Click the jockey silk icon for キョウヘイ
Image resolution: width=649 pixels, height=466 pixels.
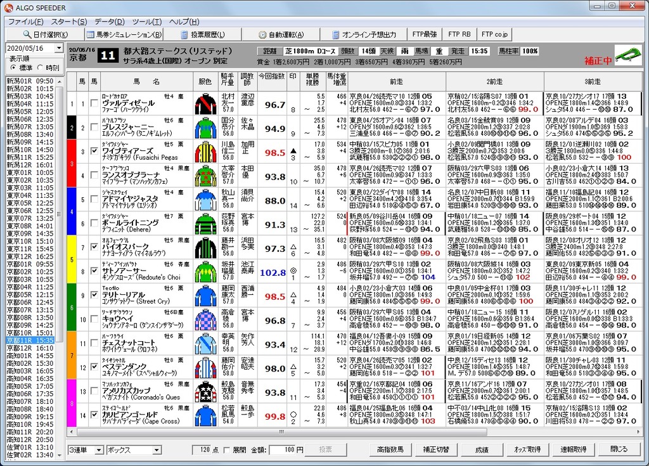[x=205, y=320]
